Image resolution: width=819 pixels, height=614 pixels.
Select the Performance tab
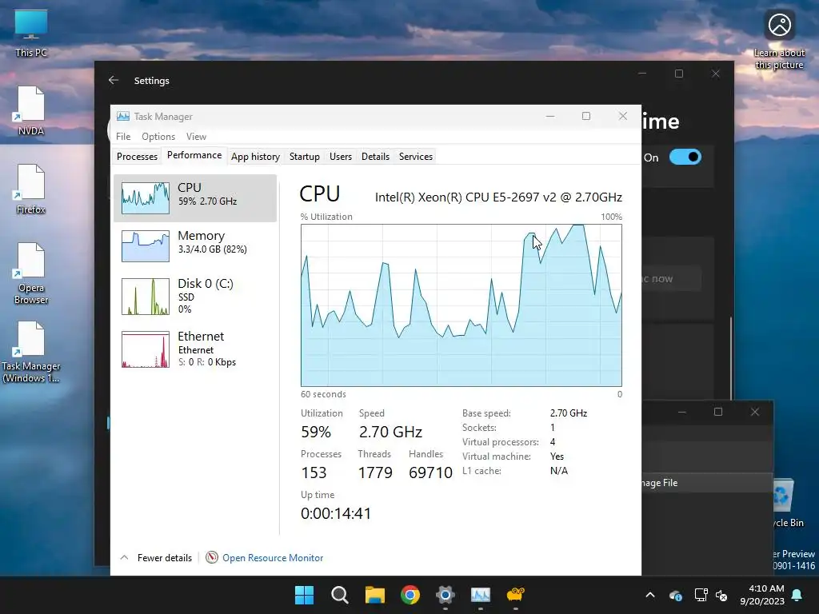click(x=194, y=155)
